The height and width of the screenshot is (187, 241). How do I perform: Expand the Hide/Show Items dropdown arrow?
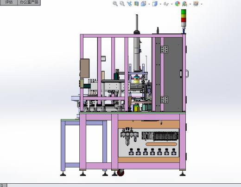tap(172, 4)
